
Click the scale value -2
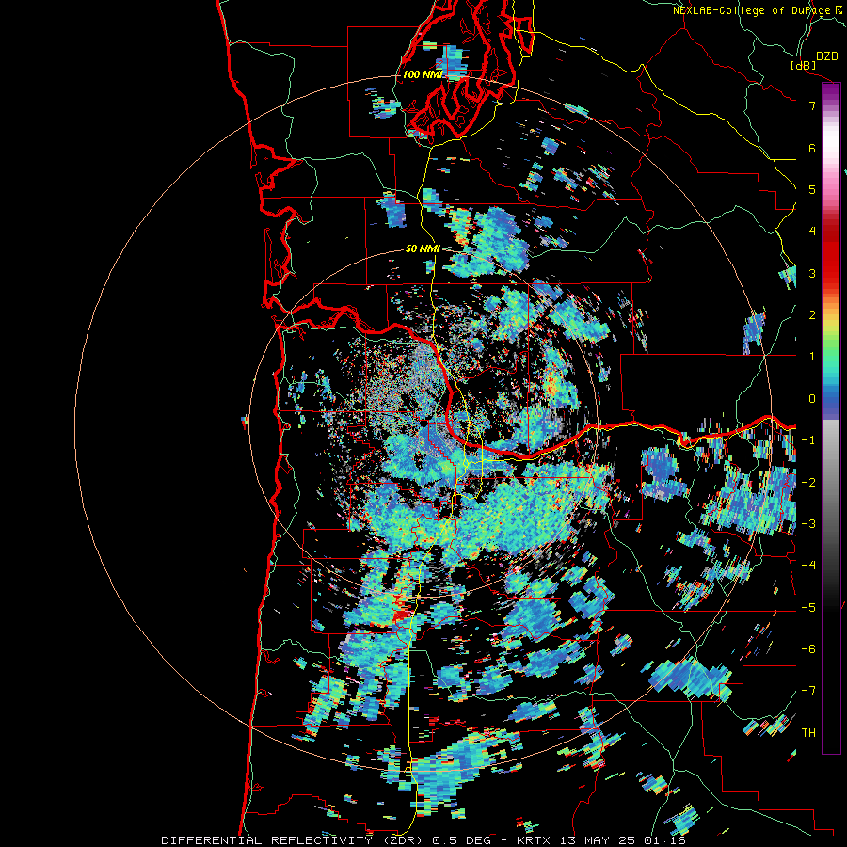point(808,482)
